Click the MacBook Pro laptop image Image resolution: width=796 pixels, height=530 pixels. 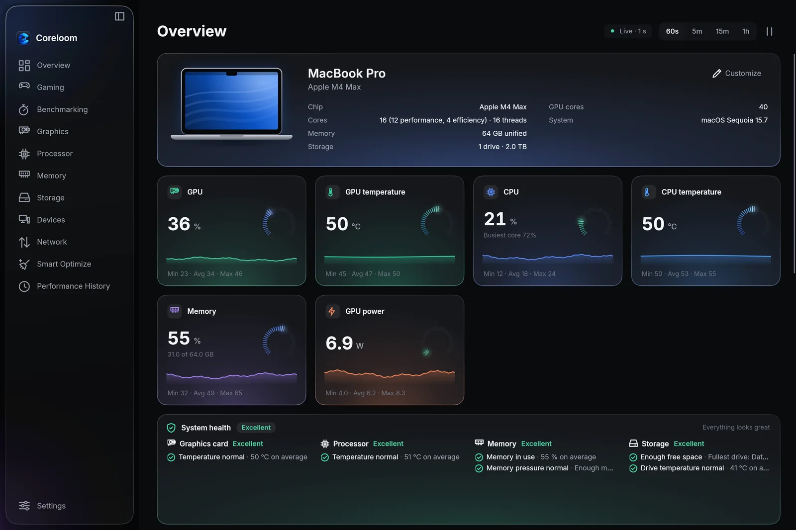(231, 104)
